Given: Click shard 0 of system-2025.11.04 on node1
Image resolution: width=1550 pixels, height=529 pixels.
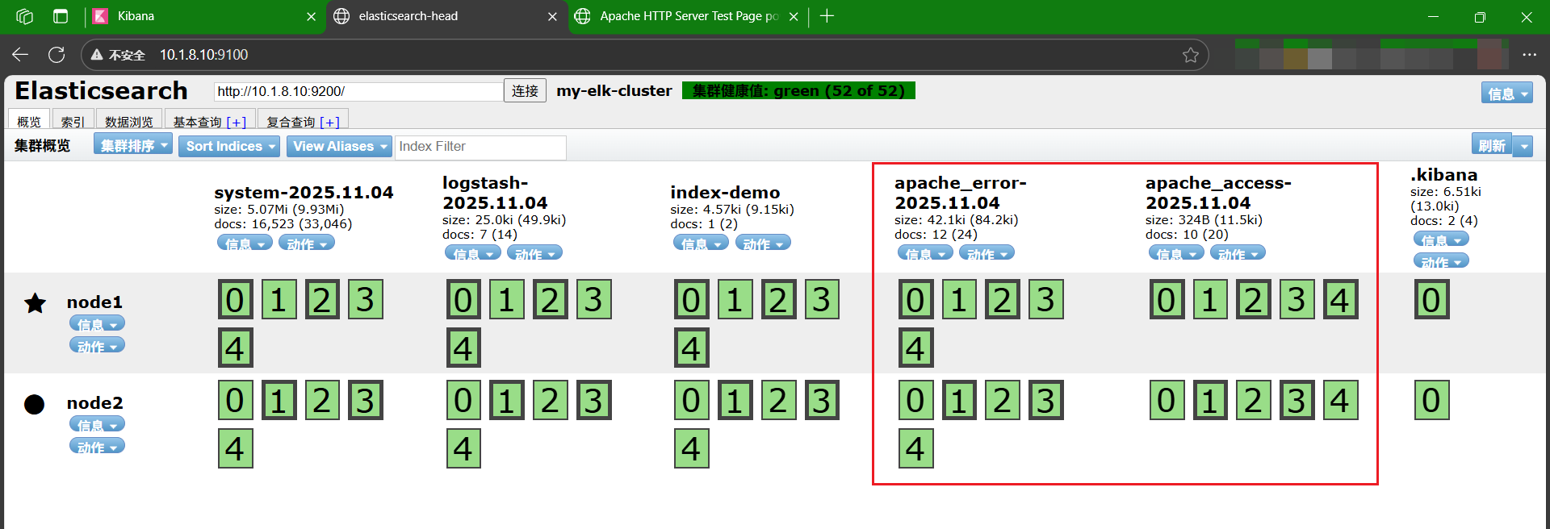Looking at the screenshot, I should [x=236, y=300].
